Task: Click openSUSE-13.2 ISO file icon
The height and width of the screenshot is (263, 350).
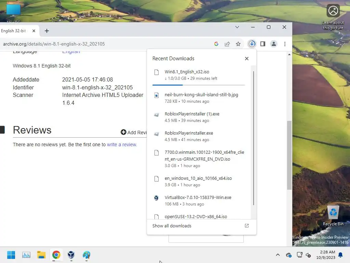Action: (x=157, y=216)
